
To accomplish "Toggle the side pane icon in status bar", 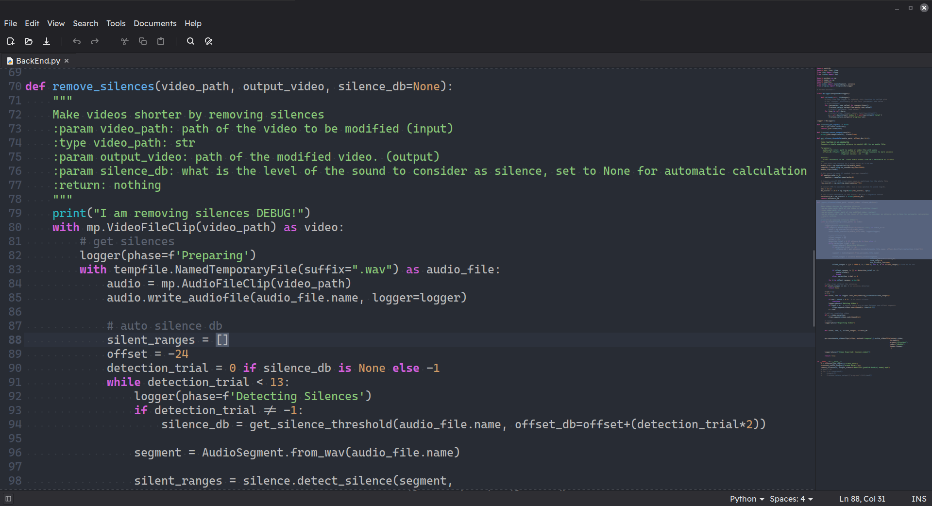I will coord(8,498).
